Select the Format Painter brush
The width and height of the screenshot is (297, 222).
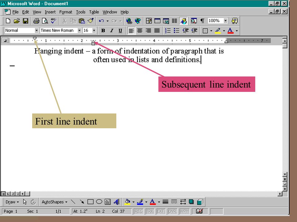[91, 21]
